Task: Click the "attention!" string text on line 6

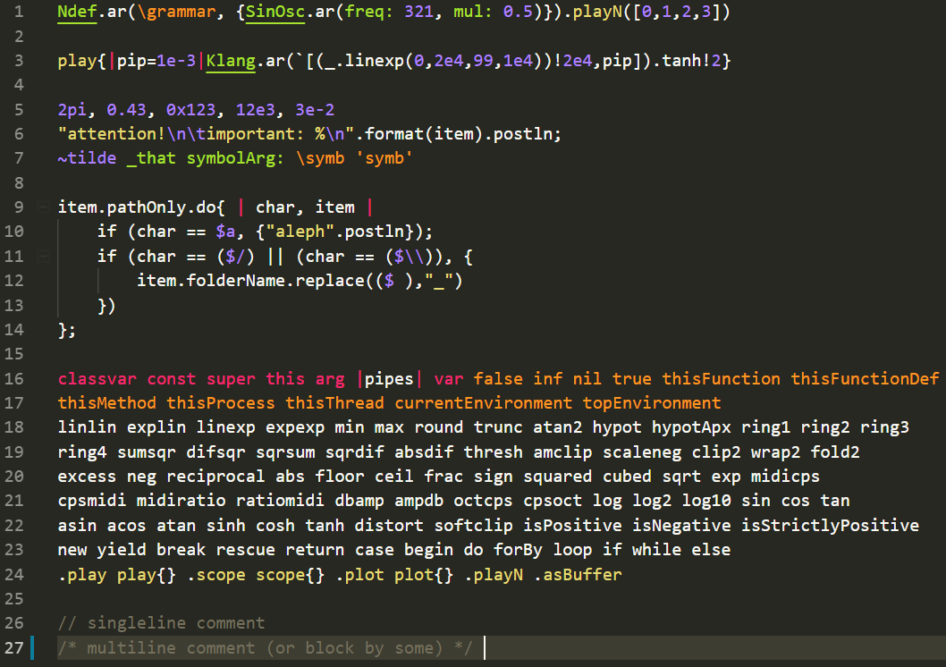Action: [116, 134]
